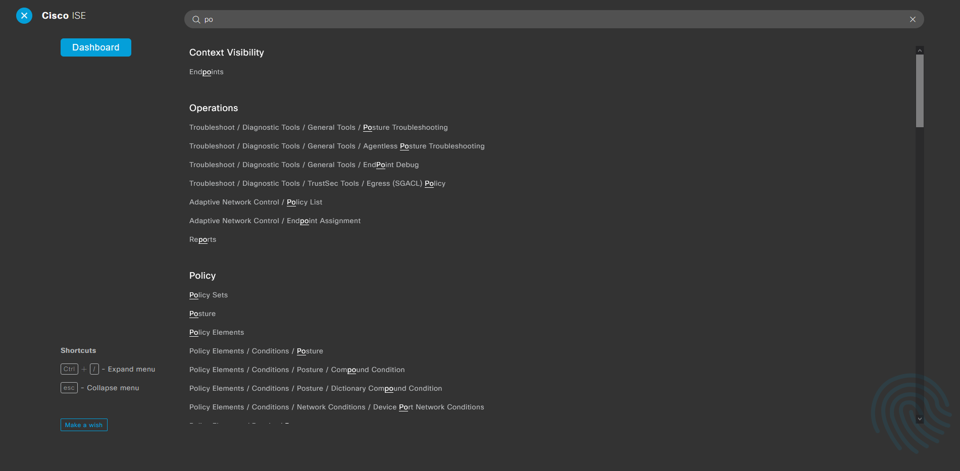The width and height of the screenshot is (960, 471).
Task: Open Policy Elements / Conditions / Posture
Action: [x=256, y=351]
